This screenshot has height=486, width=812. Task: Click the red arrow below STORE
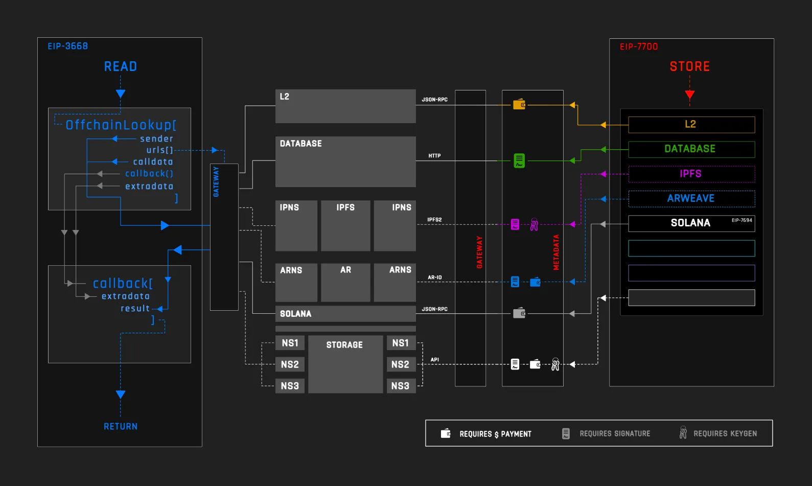click(x=690, y=95)
